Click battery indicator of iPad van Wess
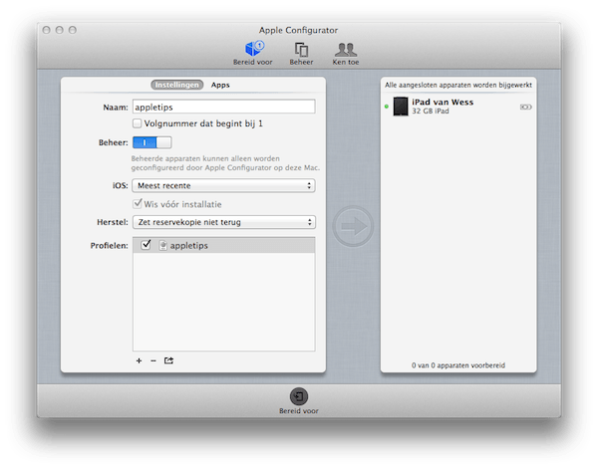The width and height of the screenshot is (598, 469). (x=525, y=108)
